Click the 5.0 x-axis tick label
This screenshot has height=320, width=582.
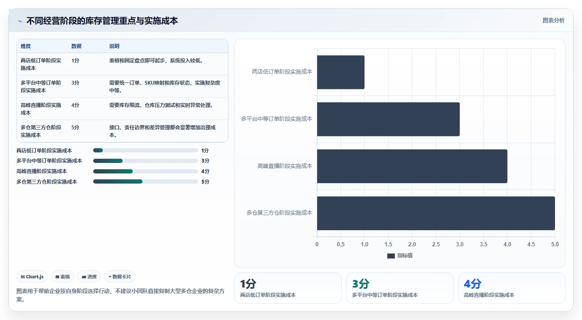[x=555, y=245]
